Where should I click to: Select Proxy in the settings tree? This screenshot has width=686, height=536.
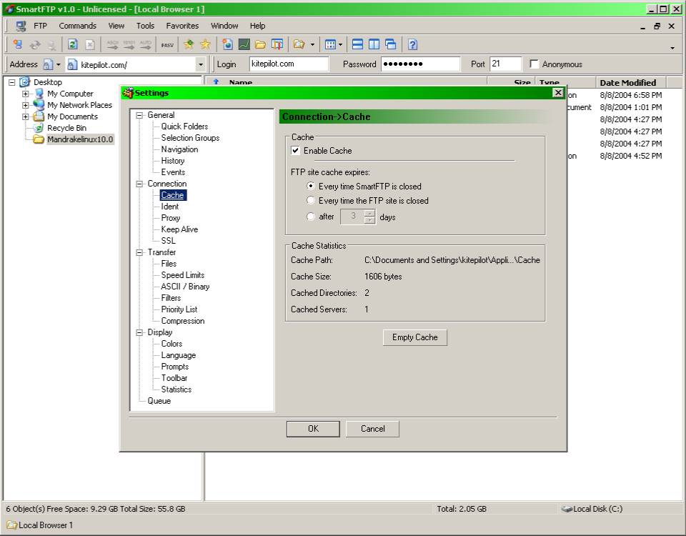170,218
